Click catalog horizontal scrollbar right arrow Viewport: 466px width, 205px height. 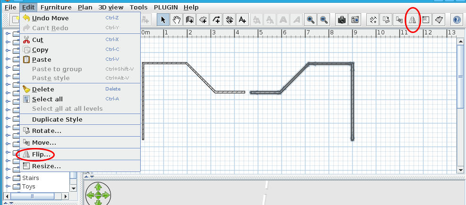click(66, 196)
